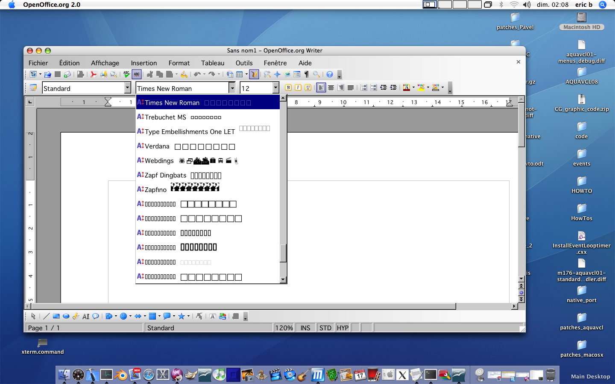615x384 pixels.
Task: Open the Affichage menu
Action: click(105, 63)
